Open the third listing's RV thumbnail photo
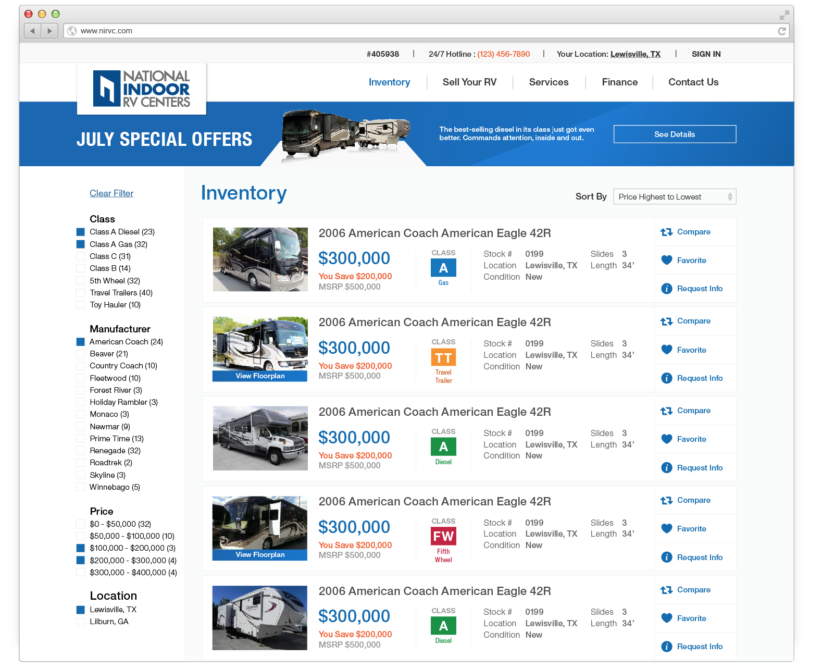The width and height of the screenshot is (822, 669). 260,438
